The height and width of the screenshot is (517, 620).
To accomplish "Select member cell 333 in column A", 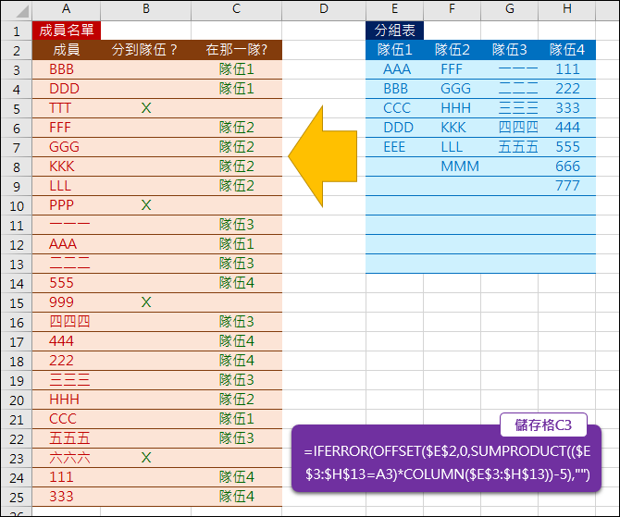I will pyautogui.click(x=67, y=497).
